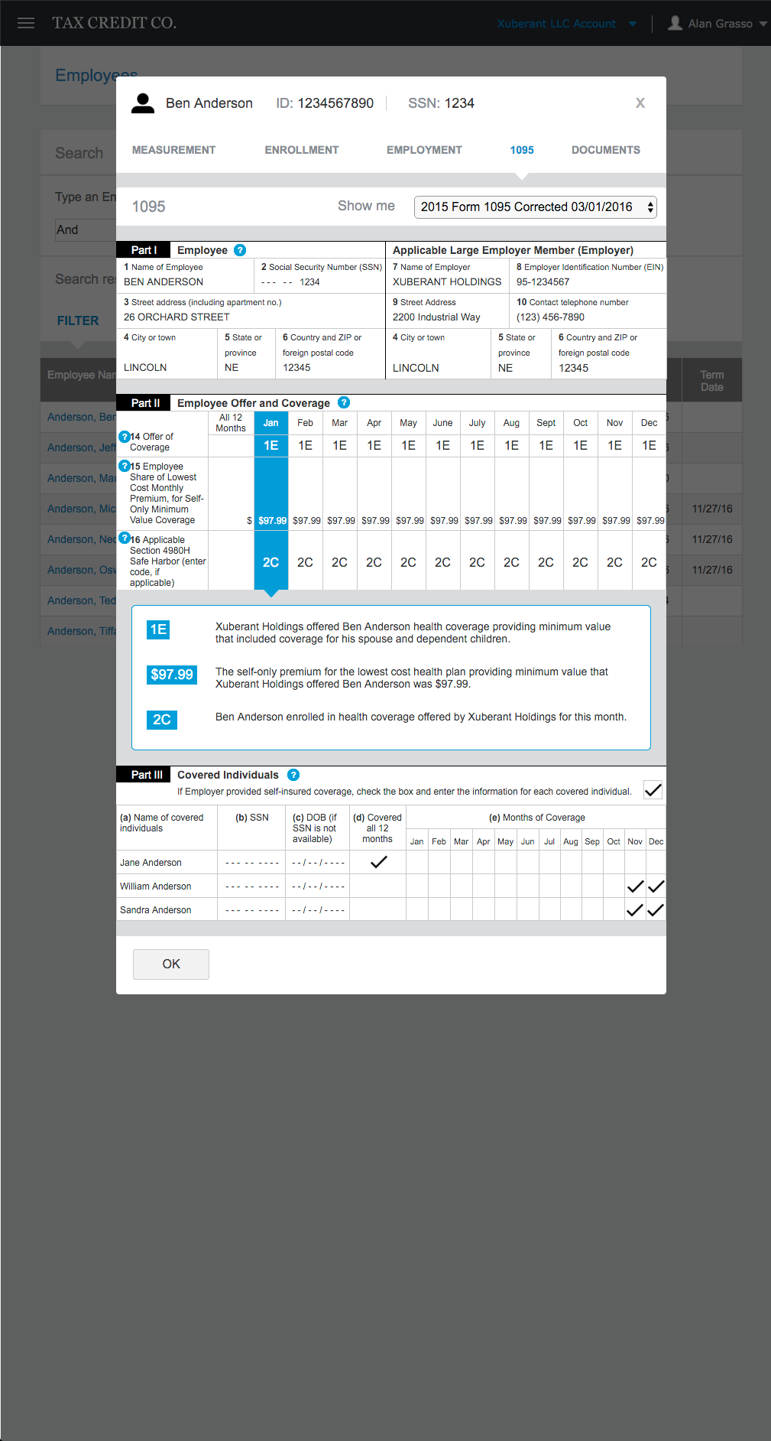This screenshot has width=771, height=1441.
Task: Switch to the Enrollment tab
Action: 302,150
